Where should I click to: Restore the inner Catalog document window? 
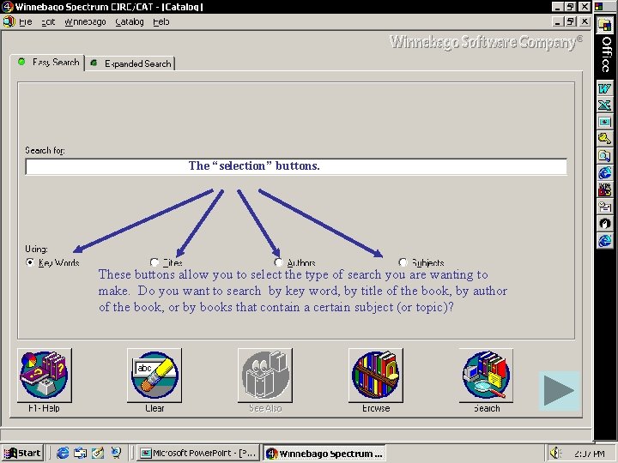click(571, 21)
